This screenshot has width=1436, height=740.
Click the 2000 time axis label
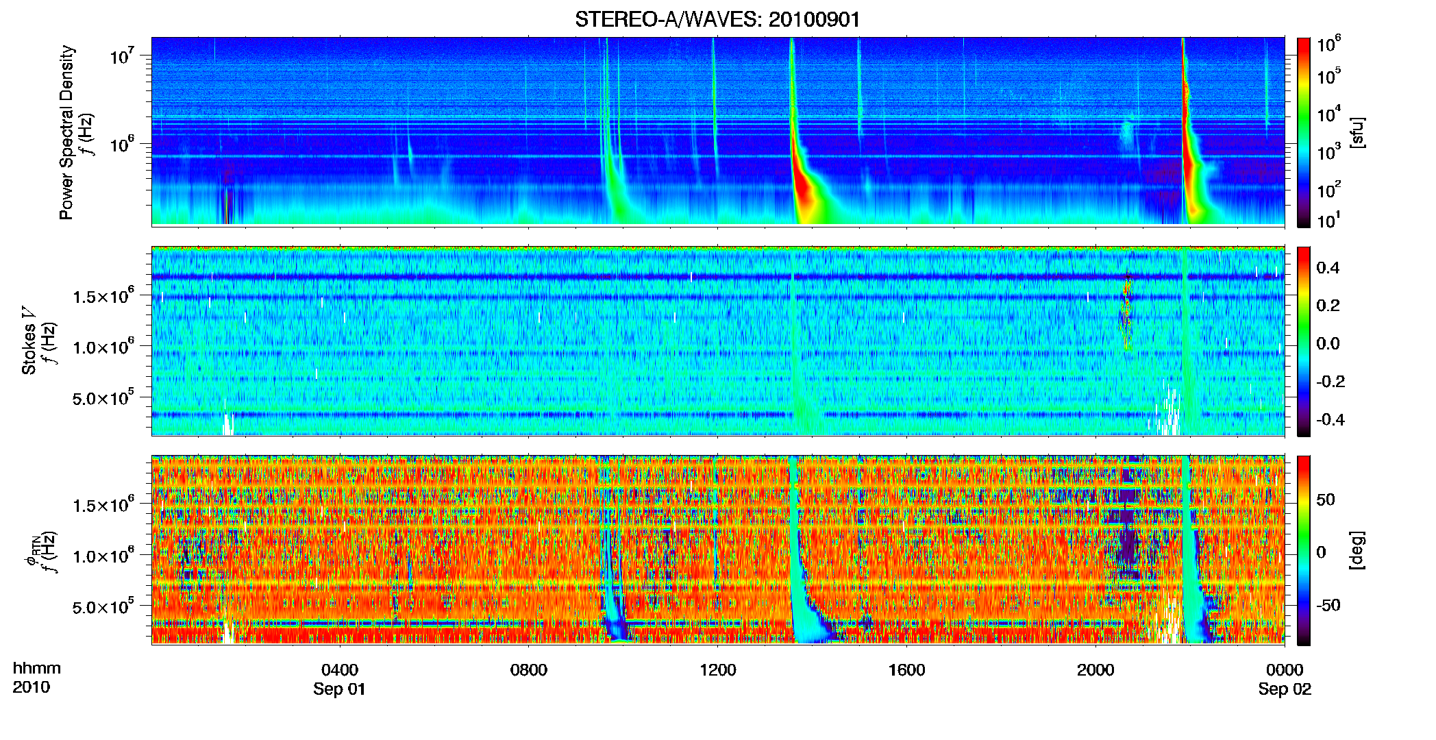pos(1095,670)
